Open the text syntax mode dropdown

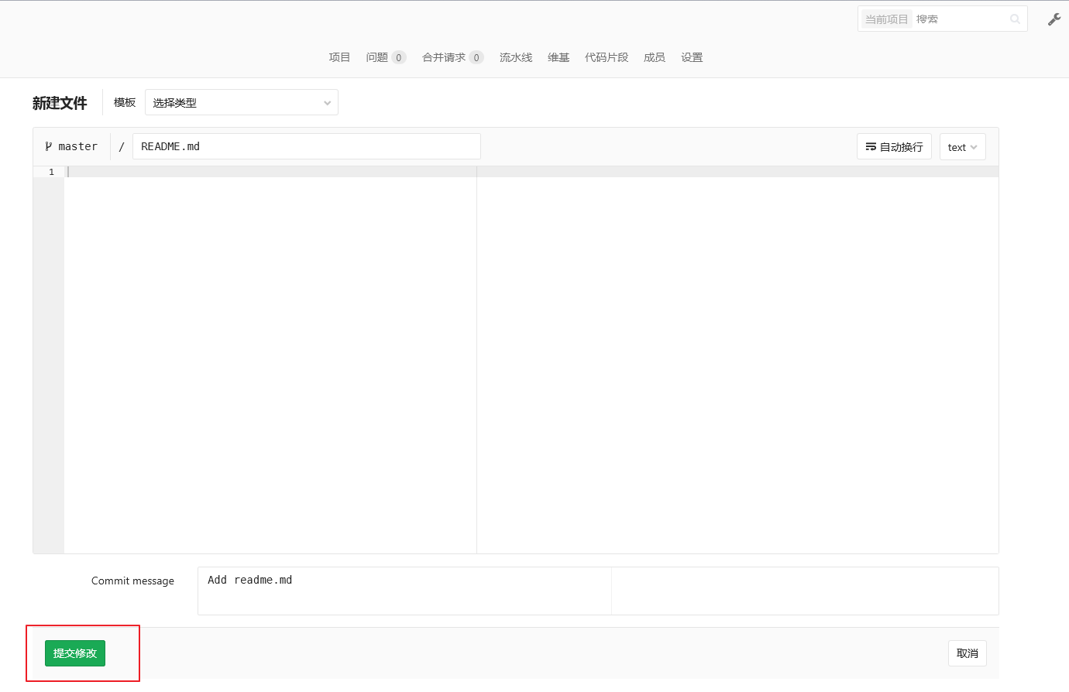pos(962,147)
